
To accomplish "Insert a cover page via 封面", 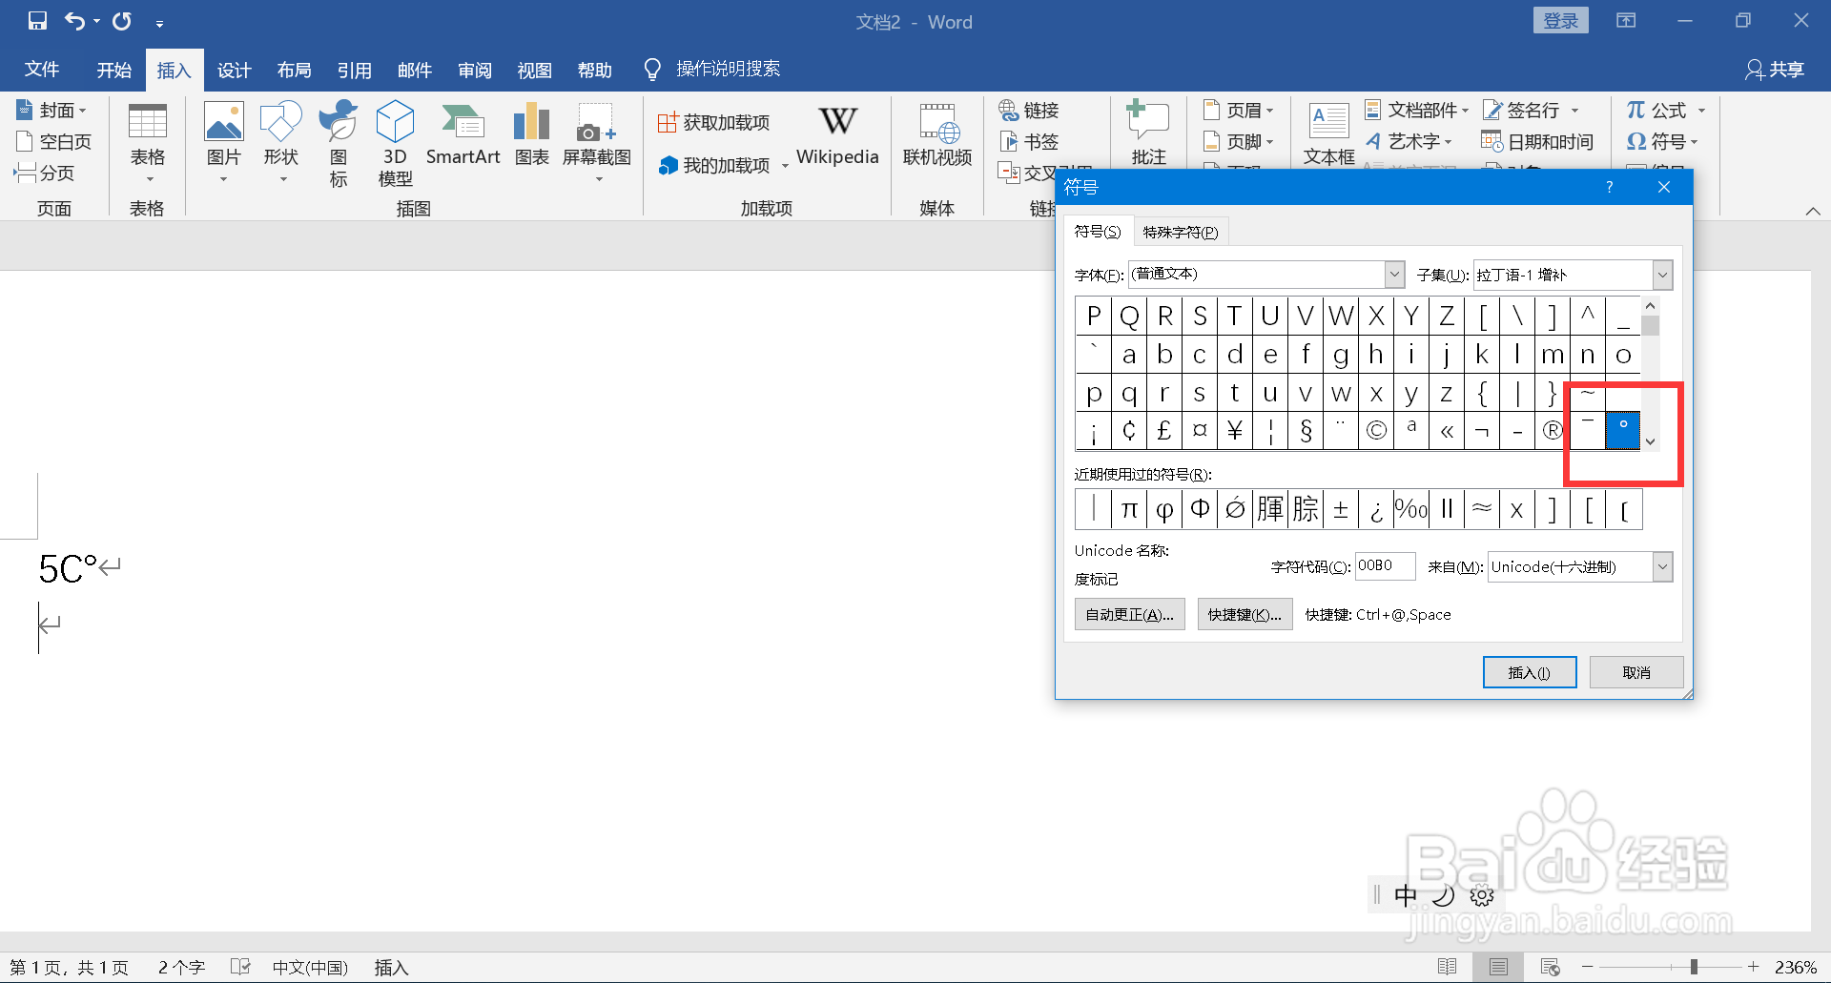I will tap(53, 111).
